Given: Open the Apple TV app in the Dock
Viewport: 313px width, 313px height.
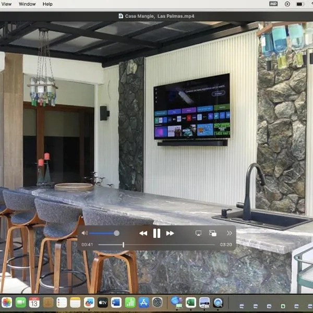Looking at the screenshot, I should [102, 302].
